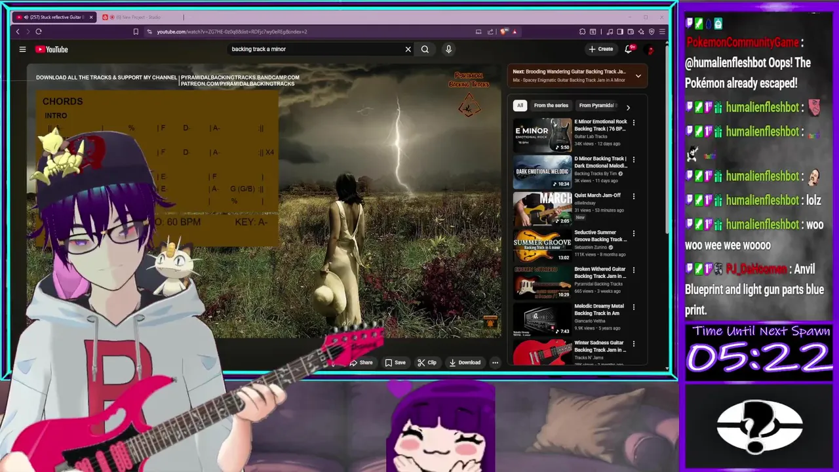Open YouTube notifications bell
839x472 pixels.
point(629,49)
